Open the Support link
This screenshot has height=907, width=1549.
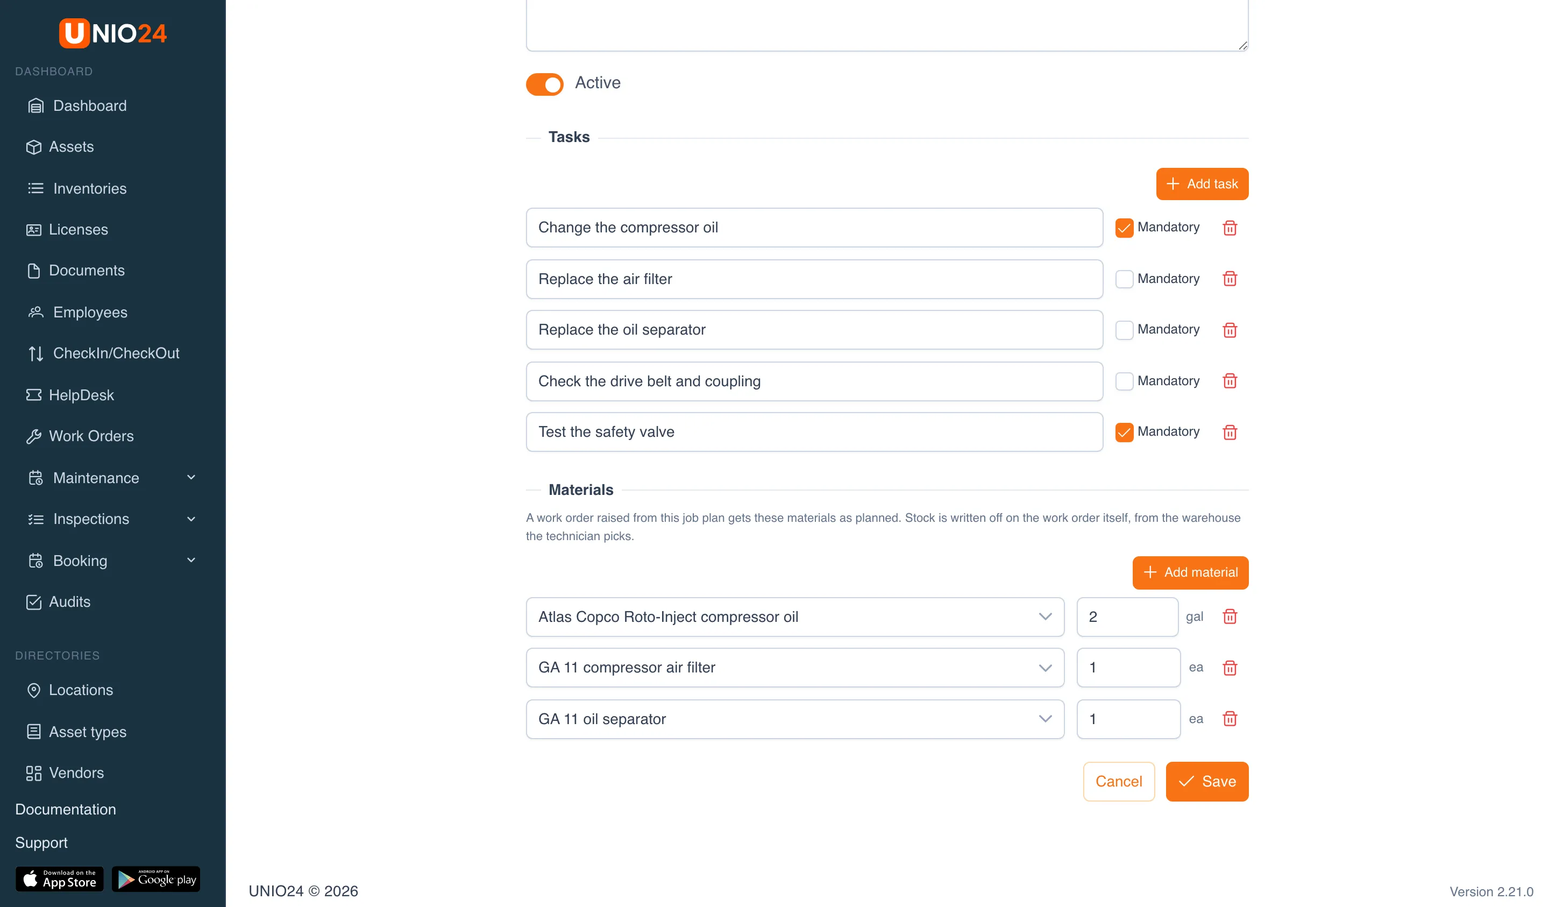click(x=41, y=842)
